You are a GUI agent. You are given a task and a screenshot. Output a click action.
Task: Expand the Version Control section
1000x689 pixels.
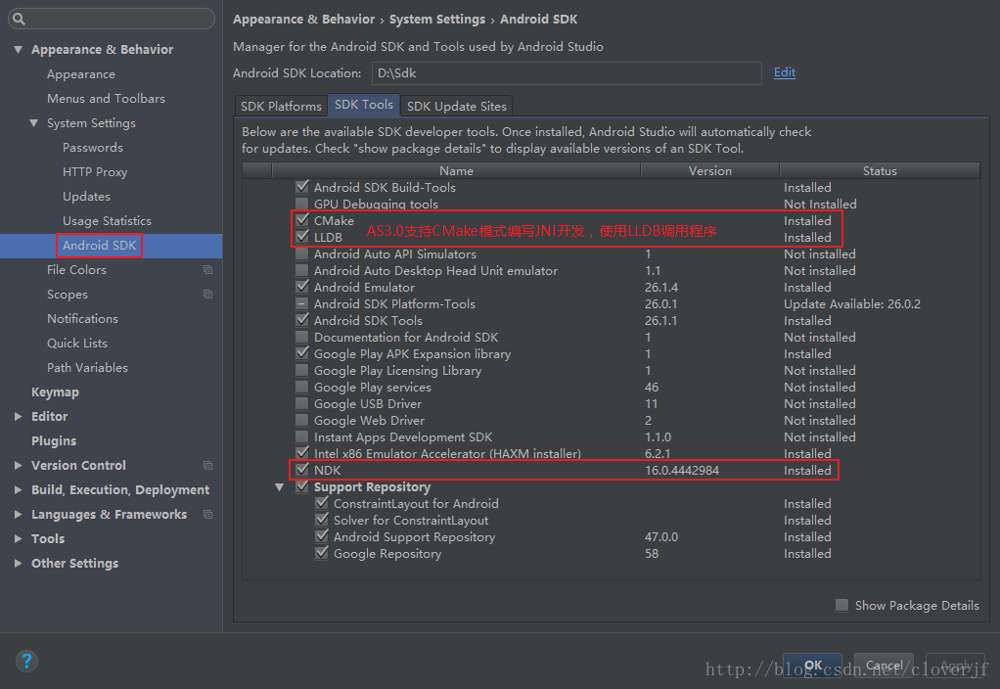[x=18, y=466]
